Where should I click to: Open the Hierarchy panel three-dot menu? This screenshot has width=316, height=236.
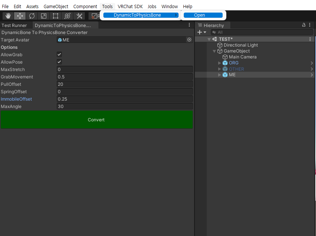[x=310, y=25]
